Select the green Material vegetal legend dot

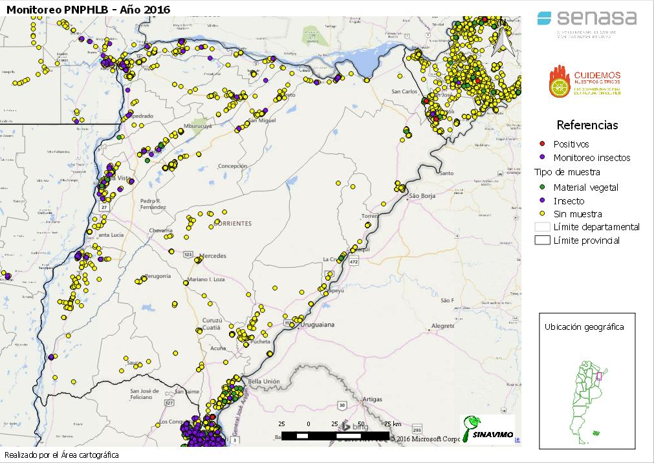click(543, 187)
